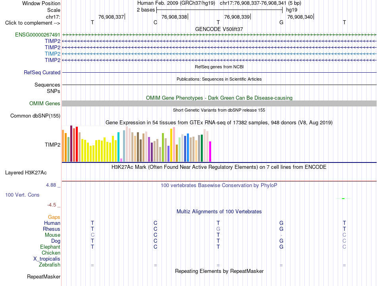
Task: Click the gray OMIM Genes item bar
Action: tap(219, 104)
